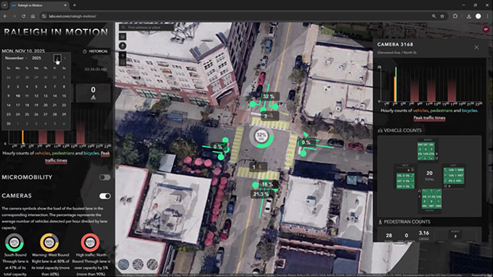Pick November 17 in the calendar
This screenshot has height=277, width=493.
(x=18, y=105)
